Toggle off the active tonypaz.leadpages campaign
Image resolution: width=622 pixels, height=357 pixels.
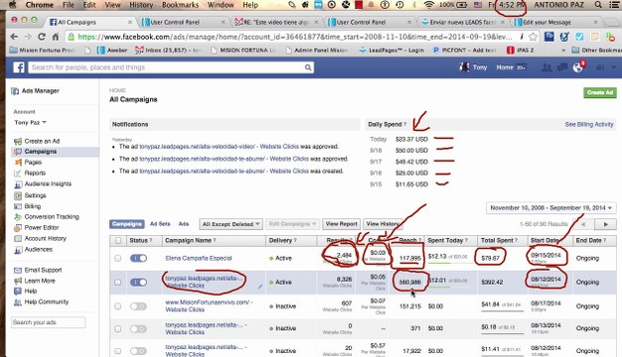click(x=138, y=283)
